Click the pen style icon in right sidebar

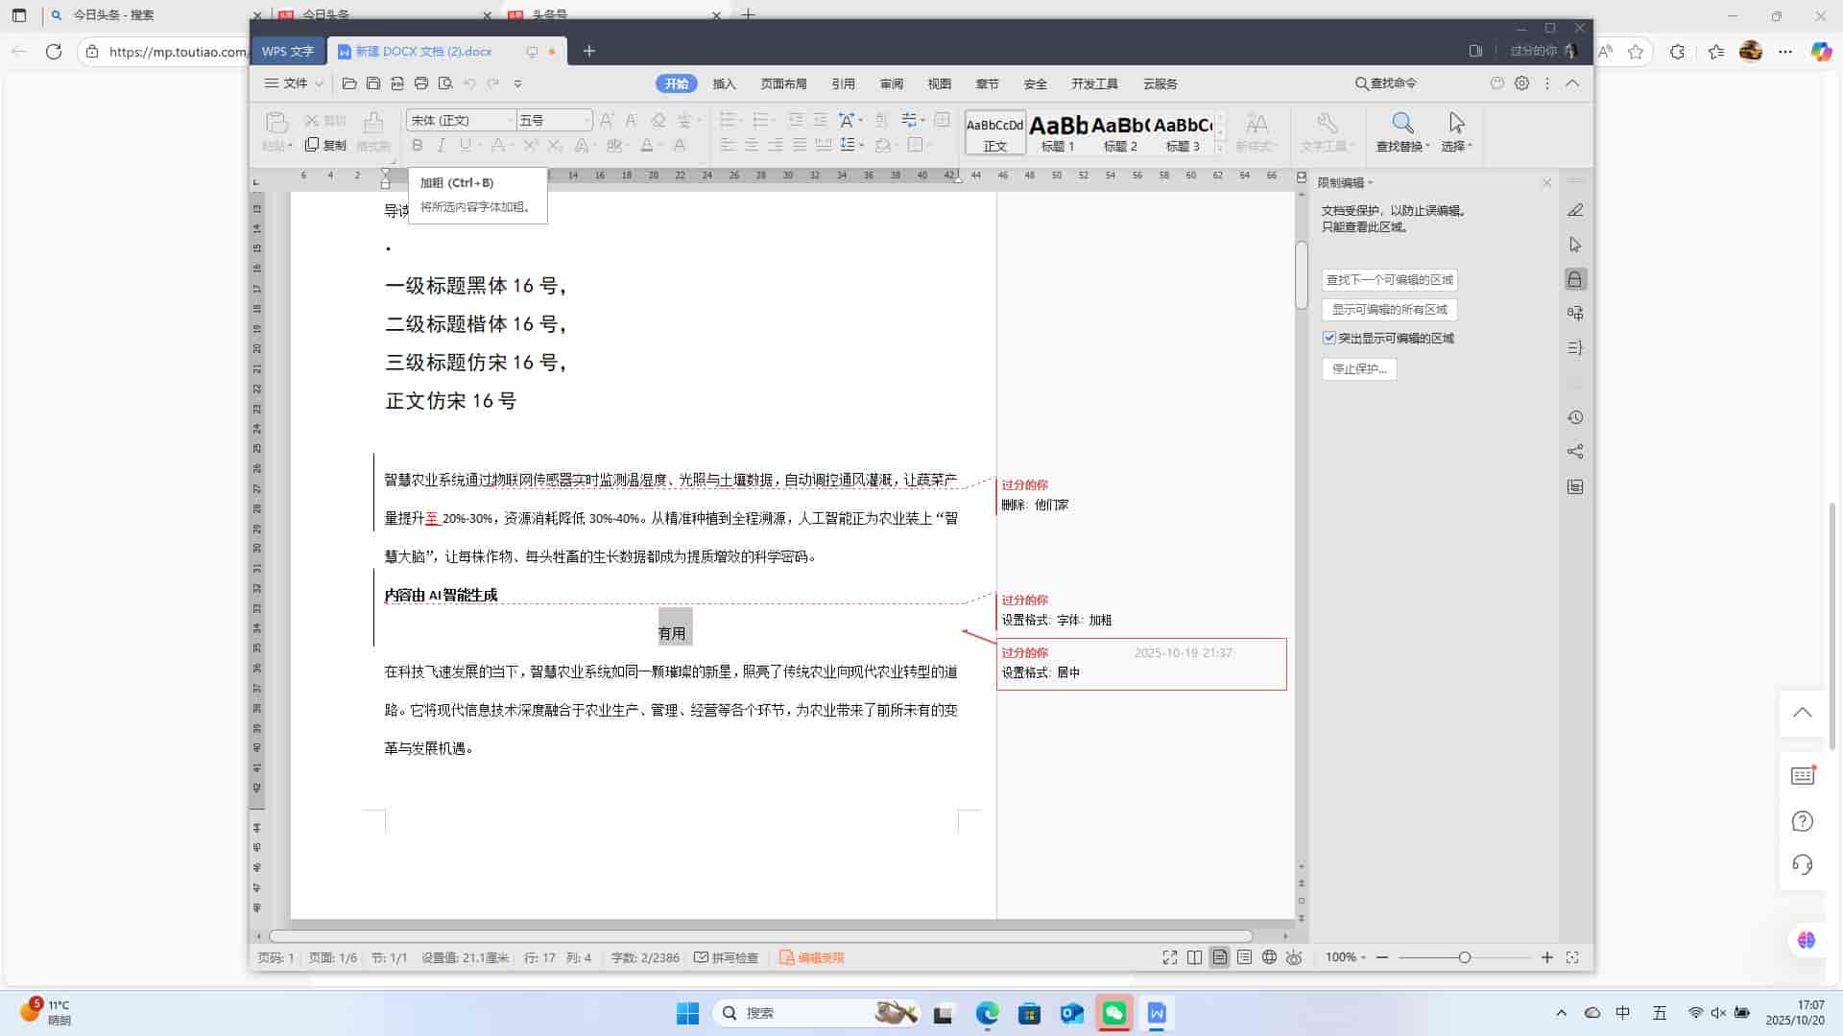(x=1575, y=210)
